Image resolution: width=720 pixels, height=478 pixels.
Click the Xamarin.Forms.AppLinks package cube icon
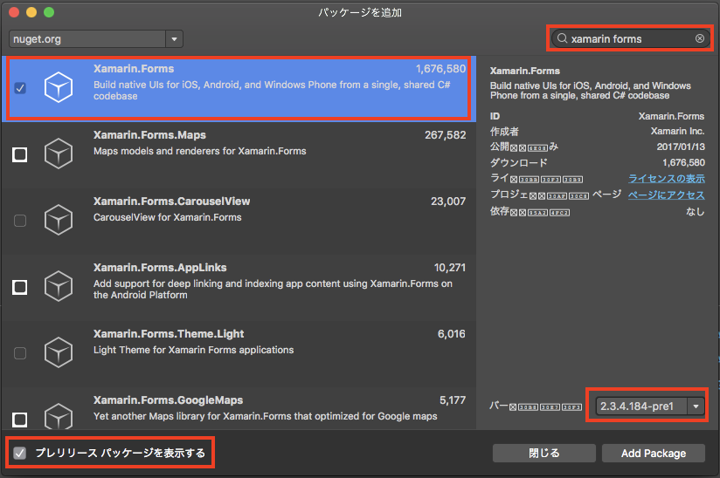[x=59, y=286]
